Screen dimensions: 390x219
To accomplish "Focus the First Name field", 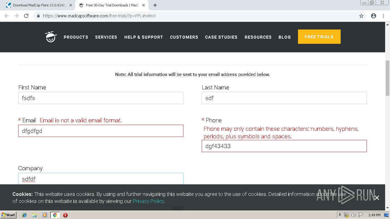I will 101,98.
